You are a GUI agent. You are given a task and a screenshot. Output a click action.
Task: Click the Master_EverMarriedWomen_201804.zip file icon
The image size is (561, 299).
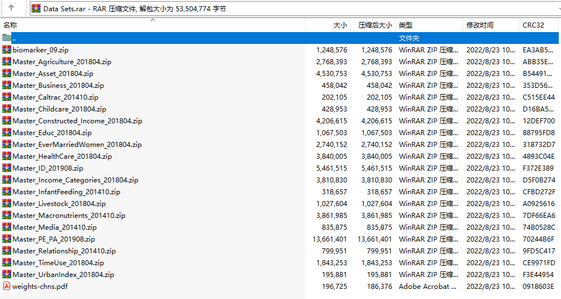coord(6,144)
